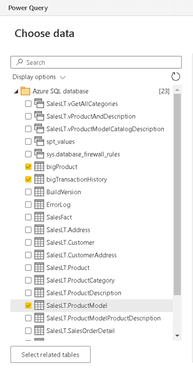193x370 pixels.
Task: Click into the Search input field
Action: pos(96,62)
